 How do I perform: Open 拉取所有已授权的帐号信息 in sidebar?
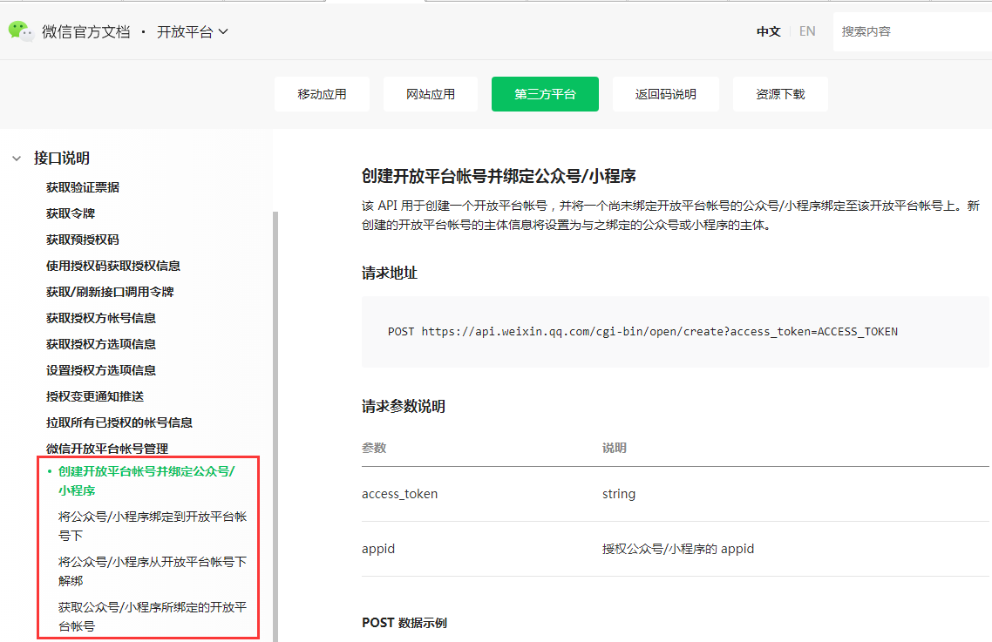click(119, 422)
